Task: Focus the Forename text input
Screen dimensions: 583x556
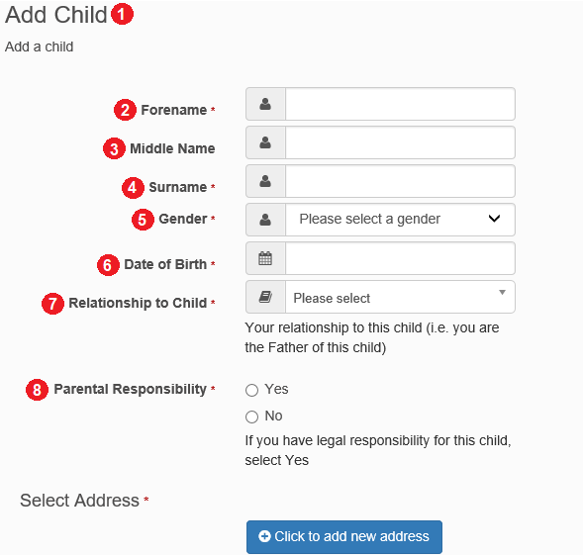Action: (x=400, y=104)
